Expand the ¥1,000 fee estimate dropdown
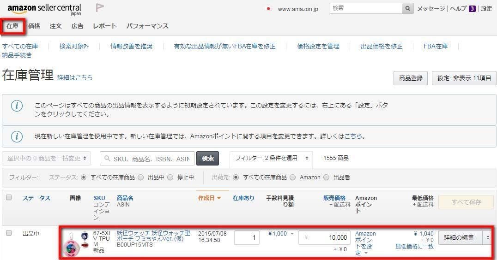Screen dimensions: 497x260 [281, 234]
